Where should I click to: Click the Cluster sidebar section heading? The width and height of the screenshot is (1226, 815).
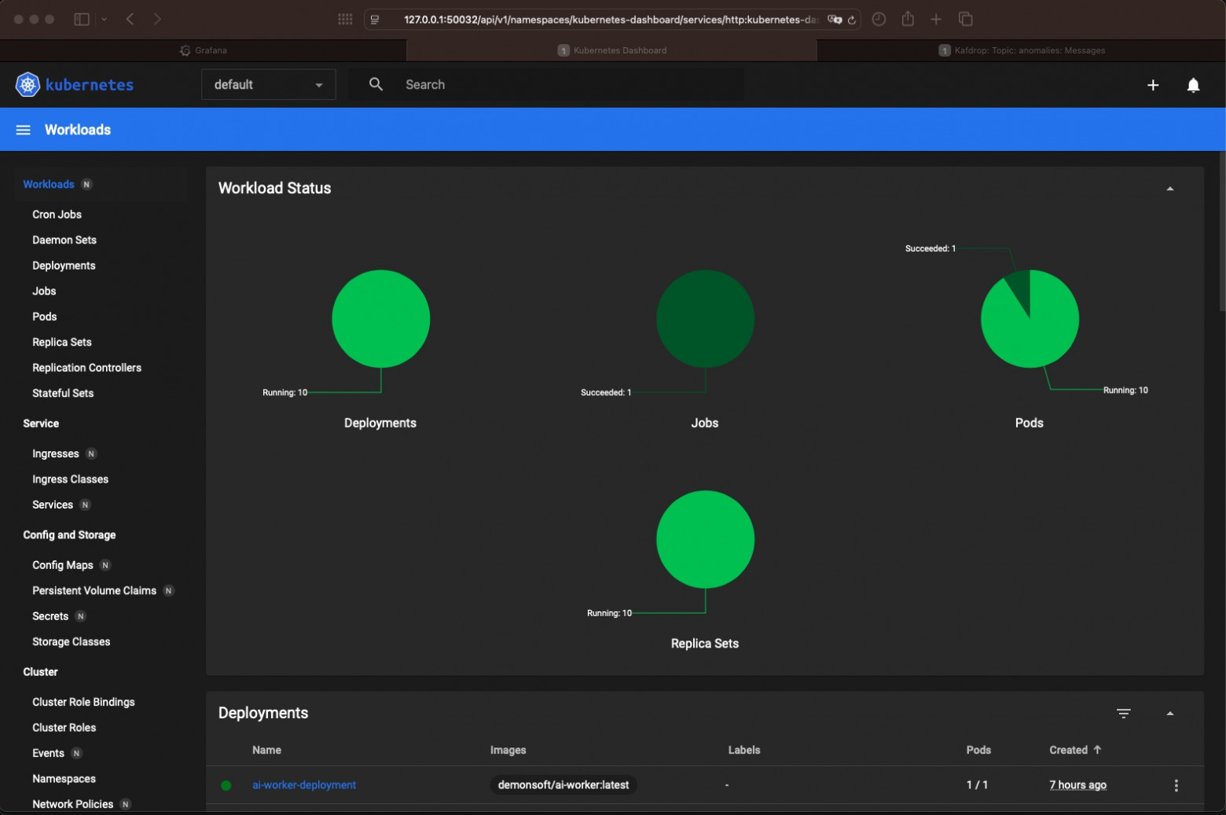tap(40, 673)
